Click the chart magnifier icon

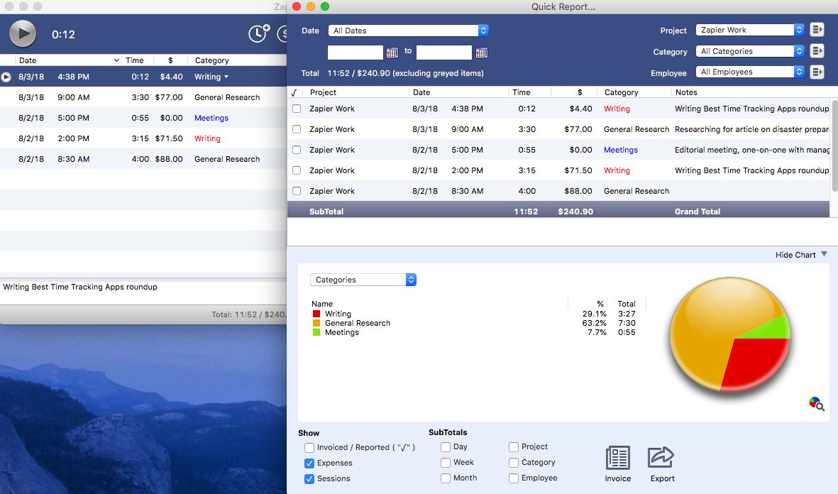(816, 404)
